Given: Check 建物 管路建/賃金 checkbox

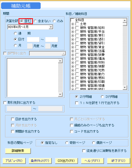Looking at the screenshot, I should [77, 47].
